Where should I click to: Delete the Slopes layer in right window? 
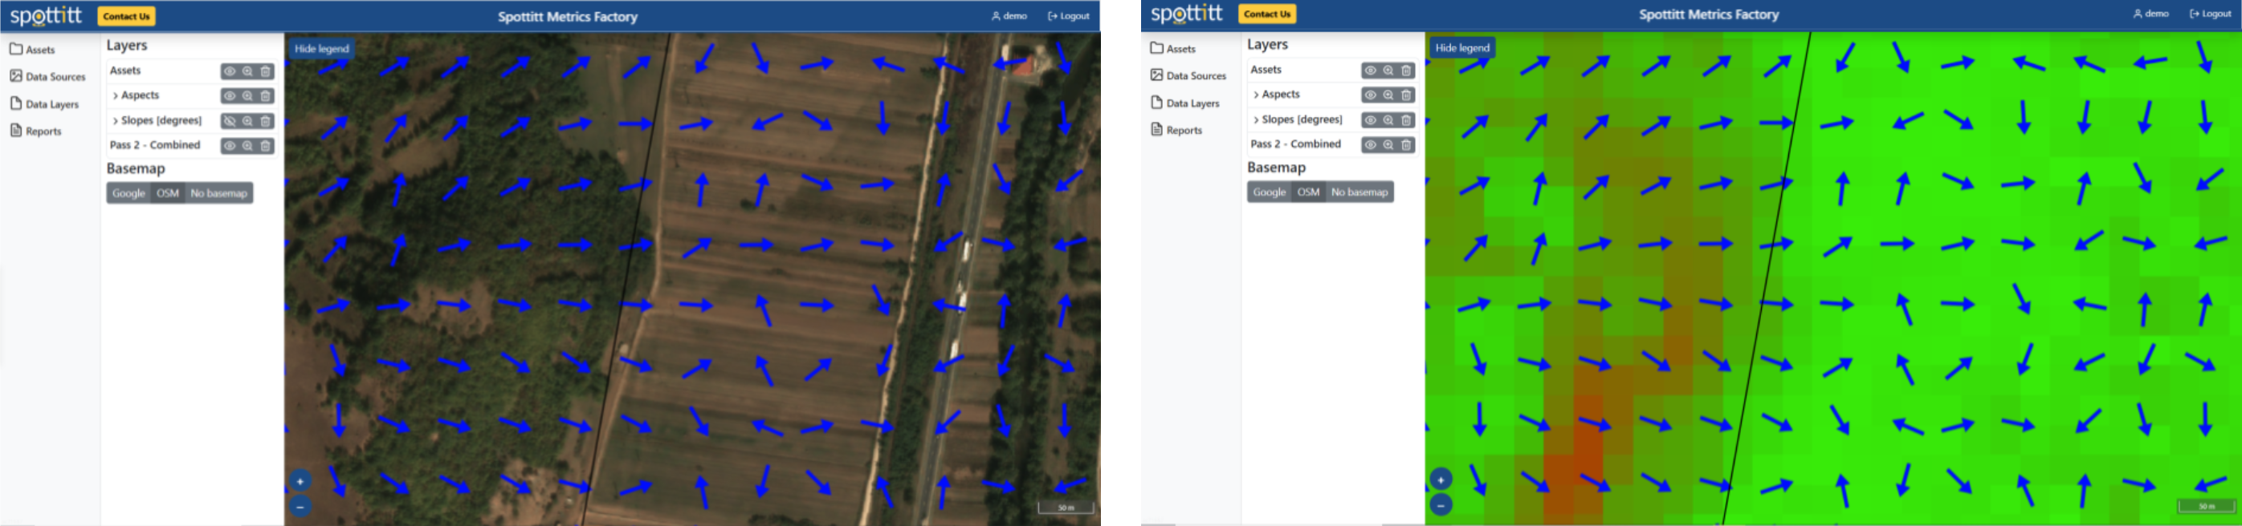coord(1405,120)
